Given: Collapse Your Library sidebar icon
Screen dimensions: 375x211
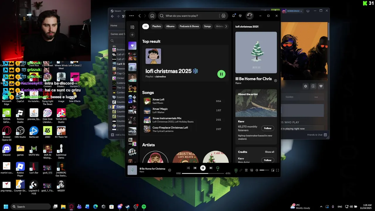Looking at the screenshot, I should tap(132, 27).
